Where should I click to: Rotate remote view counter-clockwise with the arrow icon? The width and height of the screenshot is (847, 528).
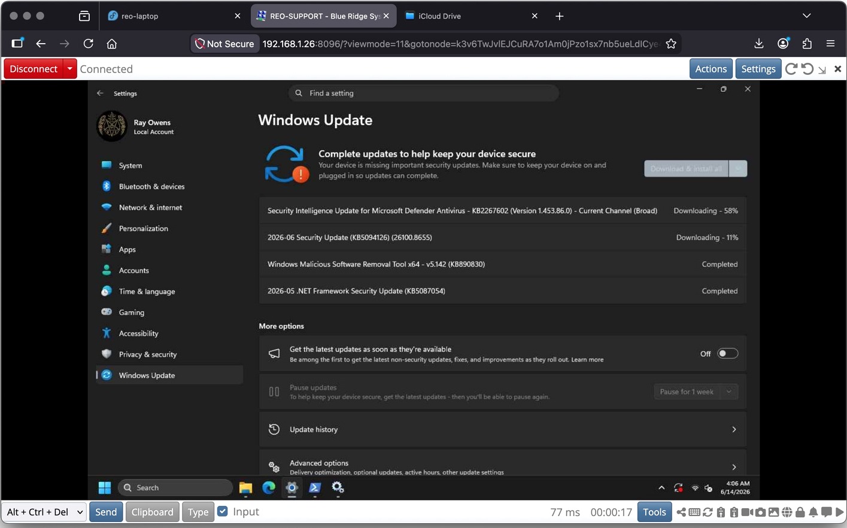807,69
